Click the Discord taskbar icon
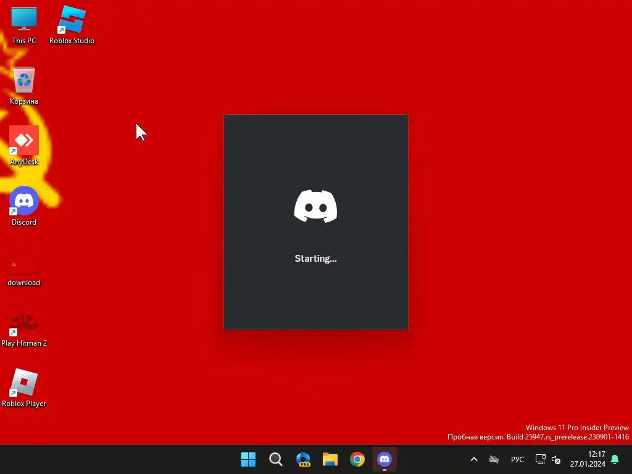 (x=385, y=459)
